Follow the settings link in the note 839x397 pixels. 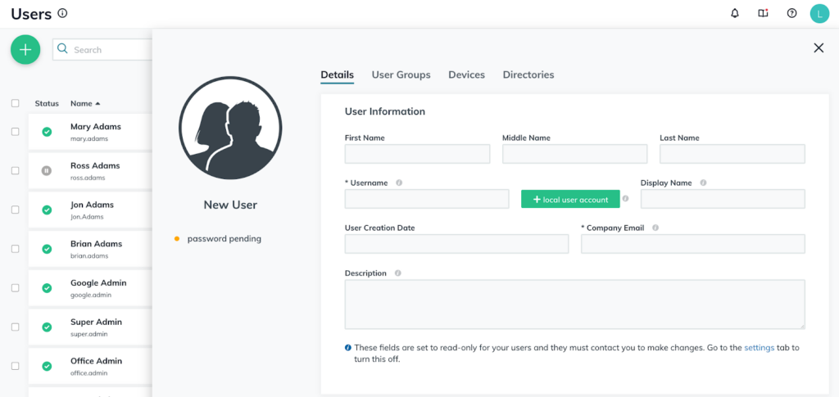point(759,348)
